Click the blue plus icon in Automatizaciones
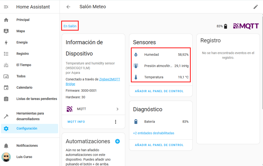The image size is (263, 166). click(117, 141)
